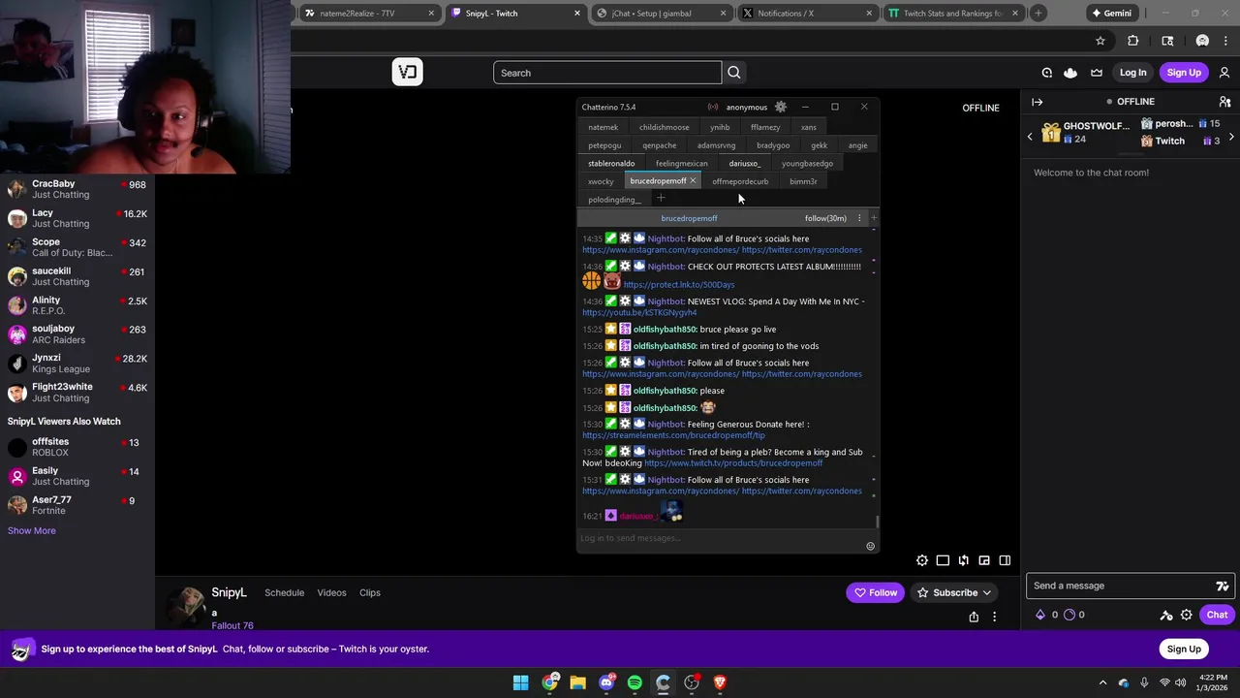The height and width of the screenshot is (698, 1240).
Task: Open chat settings gear beside Chat button
Action: coord(1186,615)
